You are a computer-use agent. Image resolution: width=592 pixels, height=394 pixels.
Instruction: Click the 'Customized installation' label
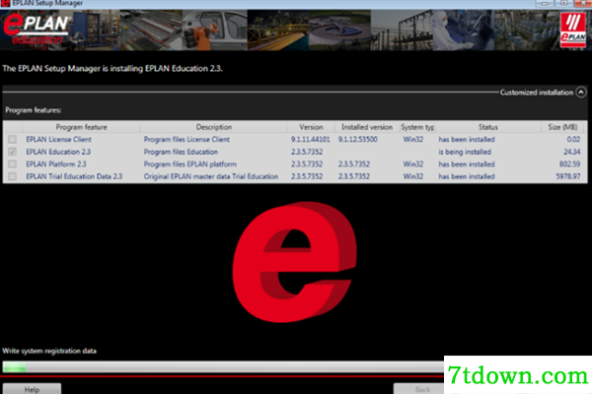point(536,92)
